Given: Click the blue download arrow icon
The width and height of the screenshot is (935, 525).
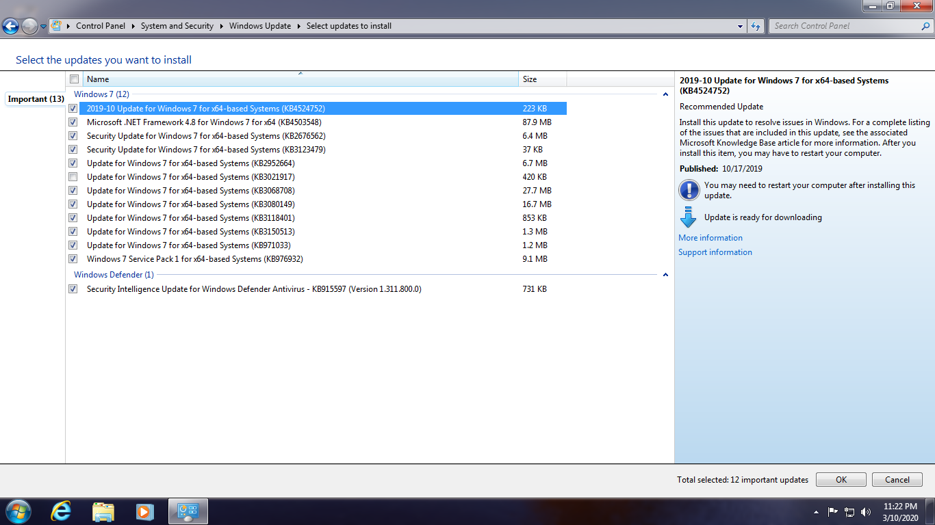Looking at the screenshot, I should 689,217.
